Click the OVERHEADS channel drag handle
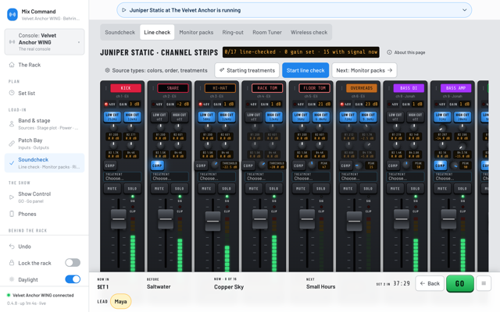Viewport: 500px width, 312px height. (x=342, y=88)
